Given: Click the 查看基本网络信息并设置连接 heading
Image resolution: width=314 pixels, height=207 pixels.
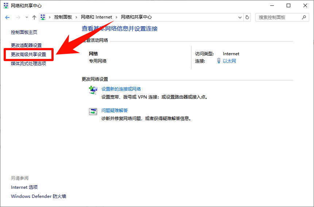Looking at the screenshot, I should click(x=120, y=29).
